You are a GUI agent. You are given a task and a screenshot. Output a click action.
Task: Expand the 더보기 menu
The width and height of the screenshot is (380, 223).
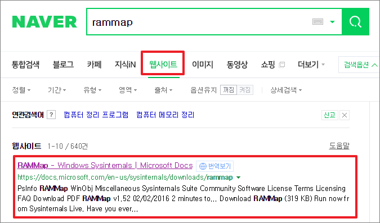point(311,65)
